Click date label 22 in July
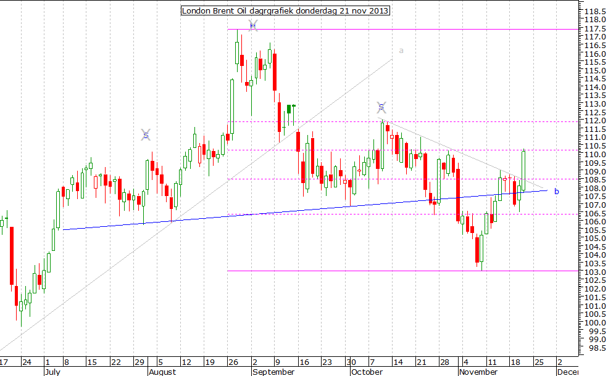 click(x=116, y=362)
